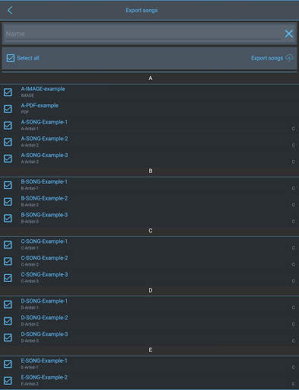Uncheck the A-IMAGE-example checkbox

coord(8,92)
